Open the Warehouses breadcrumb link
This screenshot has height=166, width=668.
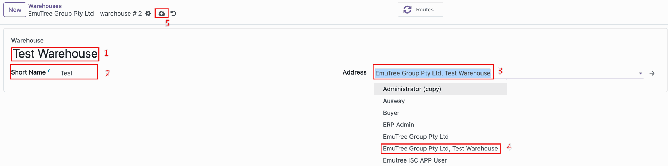click(45, 6)
